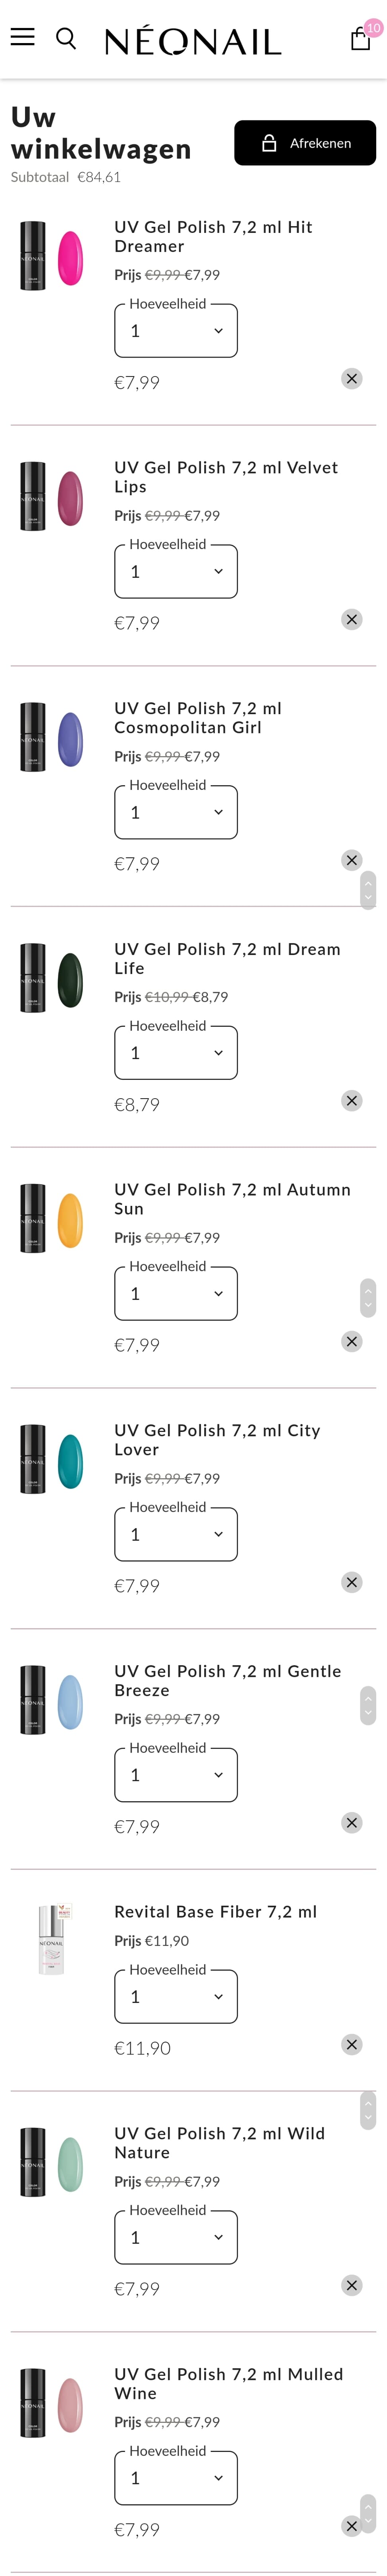
Task: Open quantity dropdown for Gentle Breeze
Action: [176, 1775]
